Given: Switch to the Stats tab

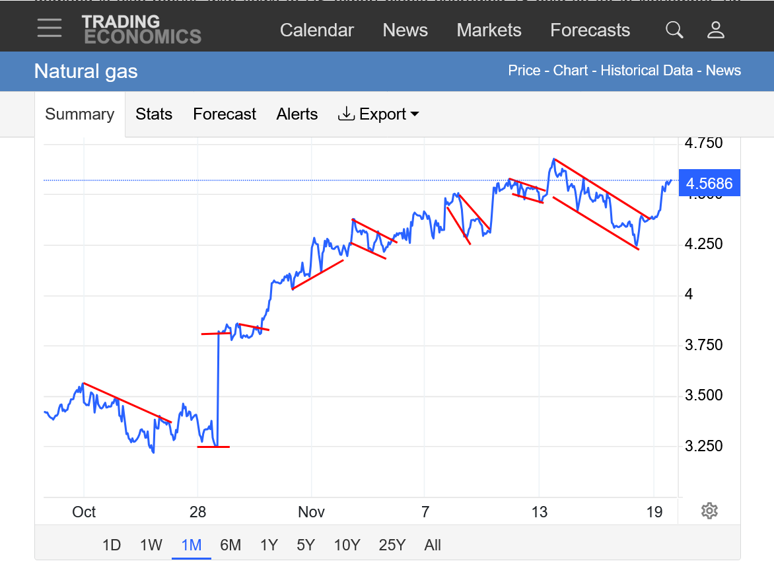Looking at the screenshot, I should [154, 114].
